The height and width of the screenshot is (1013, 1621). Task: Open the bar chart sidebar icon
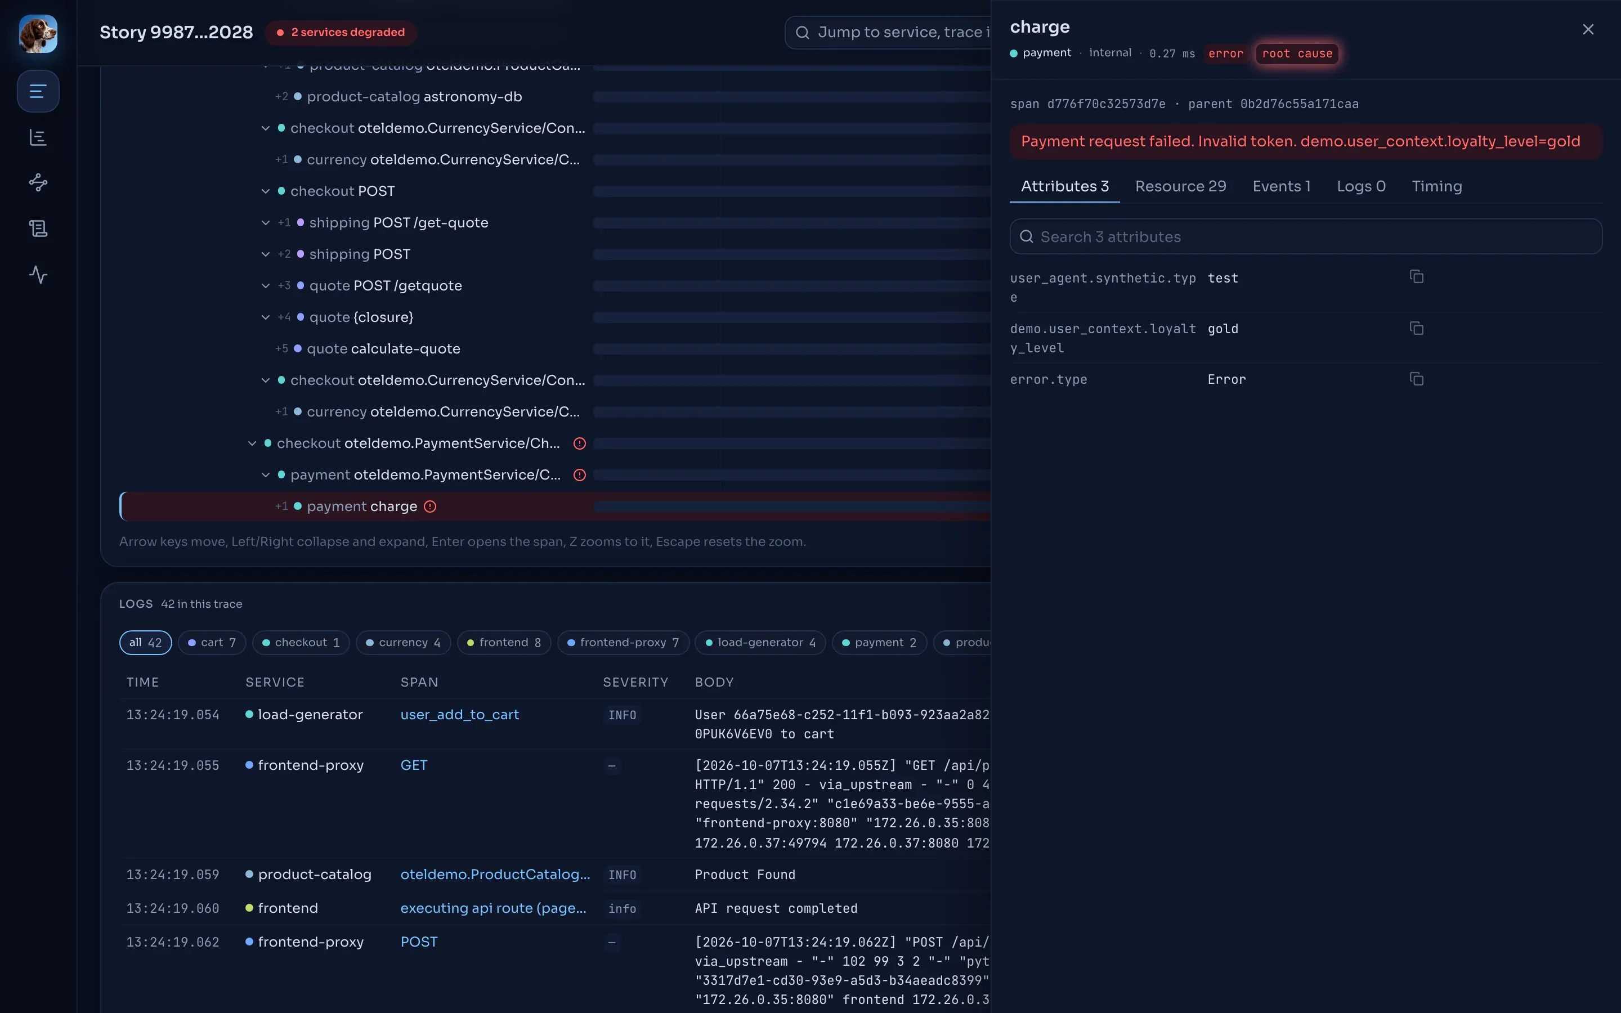[x=38, y=137]
